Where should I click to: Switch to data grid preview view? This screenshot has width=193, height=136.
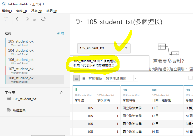coord(76,78)
